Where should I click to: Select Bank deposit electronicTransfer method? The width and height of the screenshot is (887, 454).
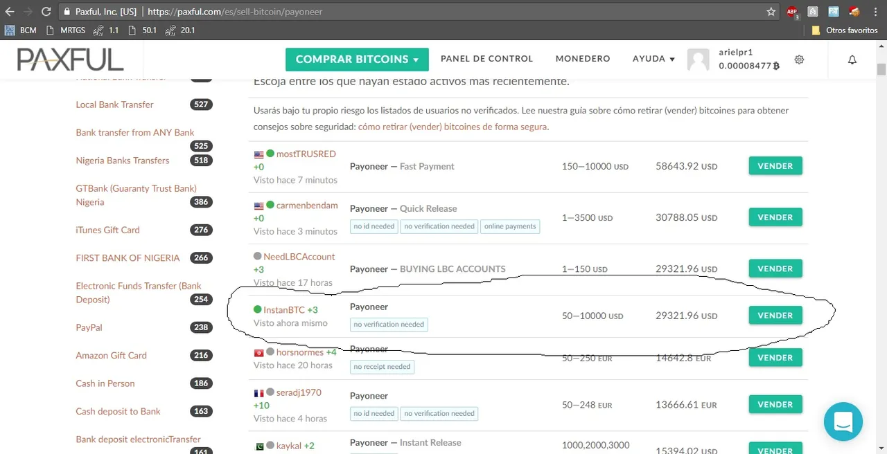(138, 439)
